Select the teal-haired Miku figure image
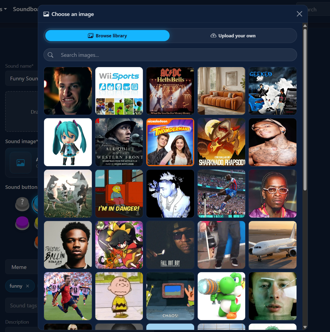Image resolution: width=330 pixels, height=332 pixels. [68, 142]
